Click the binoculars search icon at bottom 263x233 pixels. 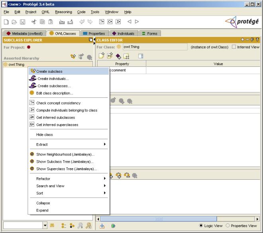click(52, 225)
